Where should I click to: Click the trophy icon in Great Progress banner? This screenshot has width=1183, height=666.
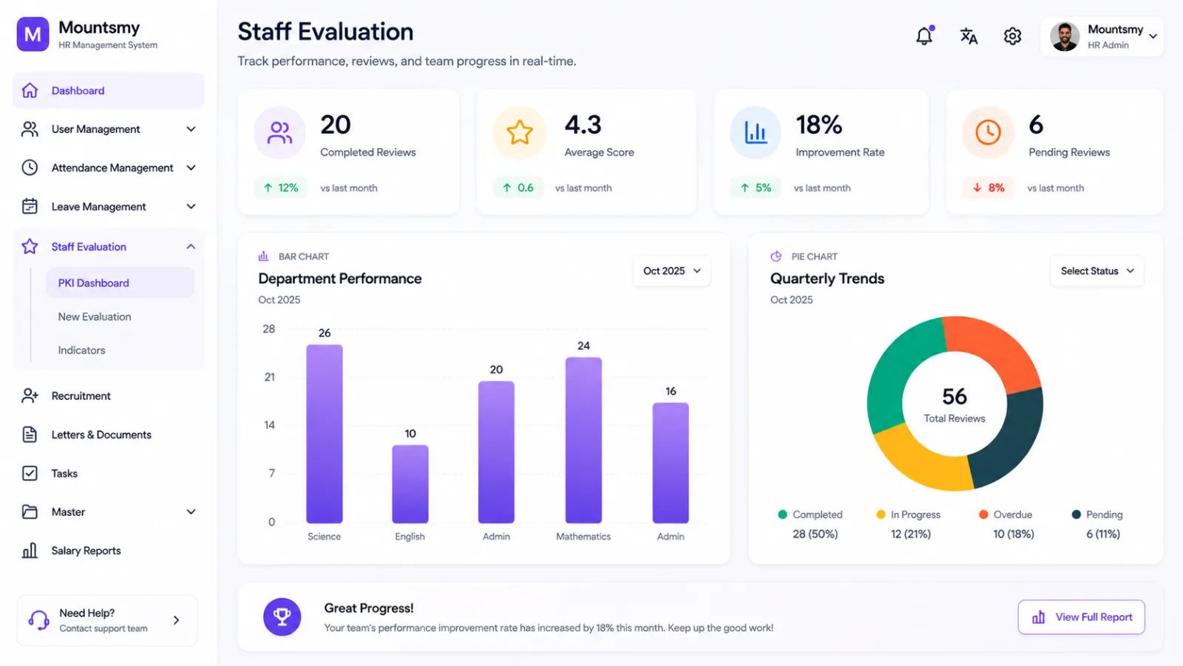tap(282, 616)
